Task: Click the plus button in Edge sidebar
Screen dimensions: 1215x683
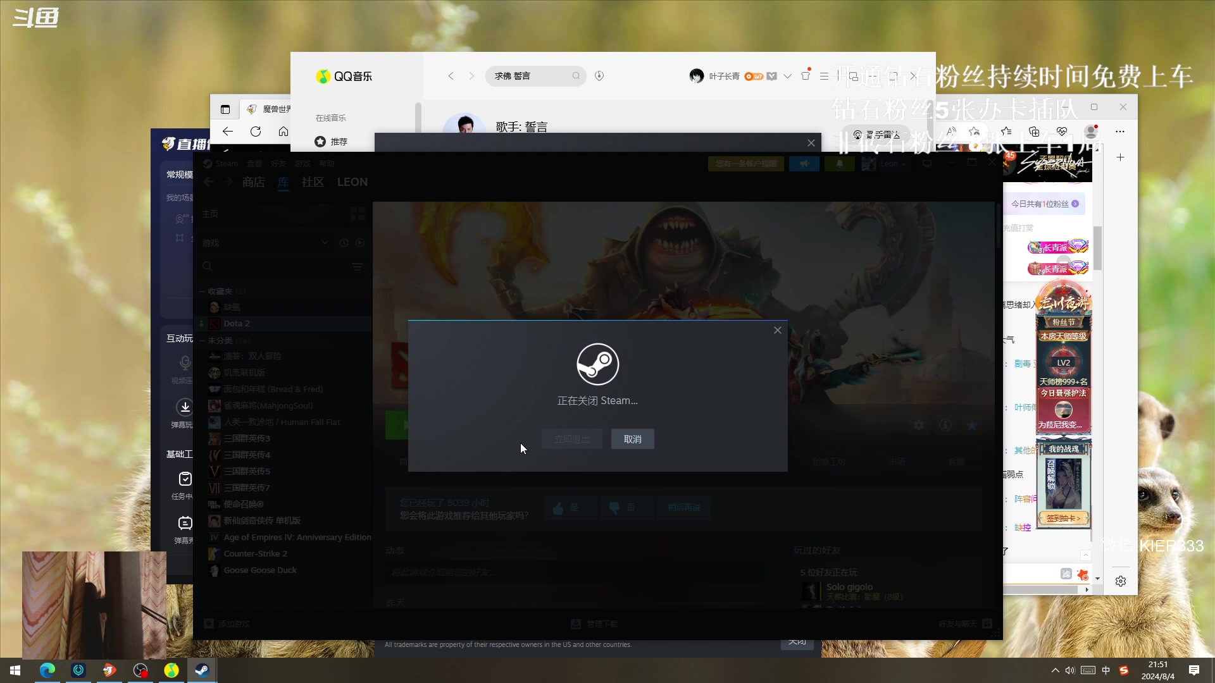Action: point(1120,157)
